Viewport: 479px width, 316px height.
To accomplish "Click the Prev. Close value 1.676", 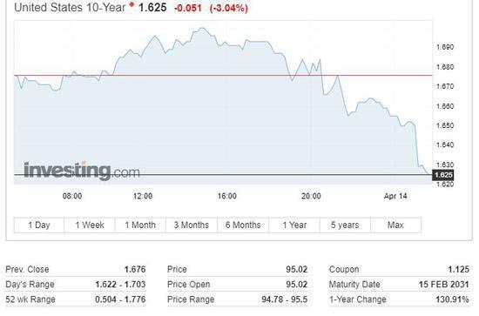I will coord(135,269).
